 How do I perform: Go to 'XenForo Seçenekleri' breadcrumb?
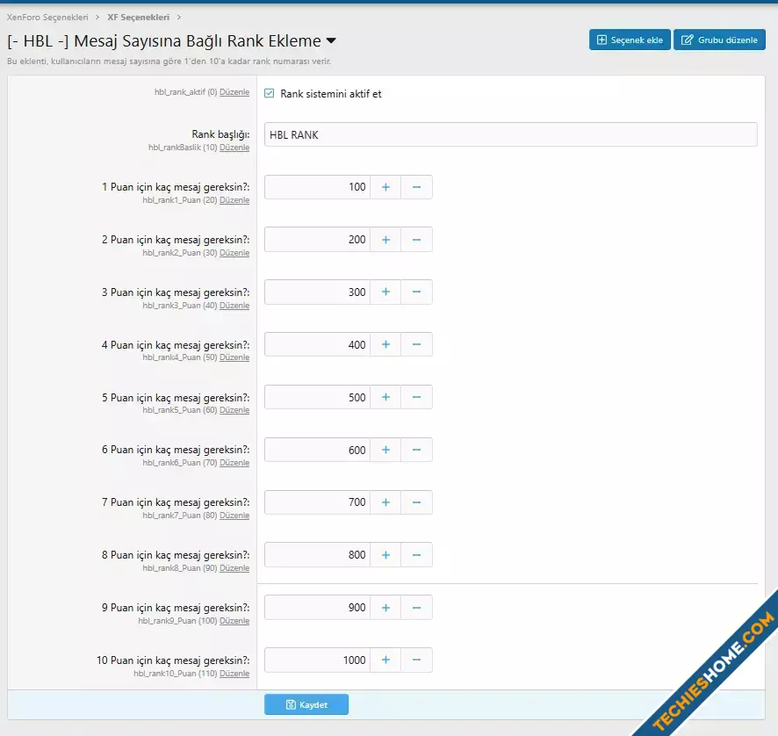pyautogui.click(x=47, y=18)
